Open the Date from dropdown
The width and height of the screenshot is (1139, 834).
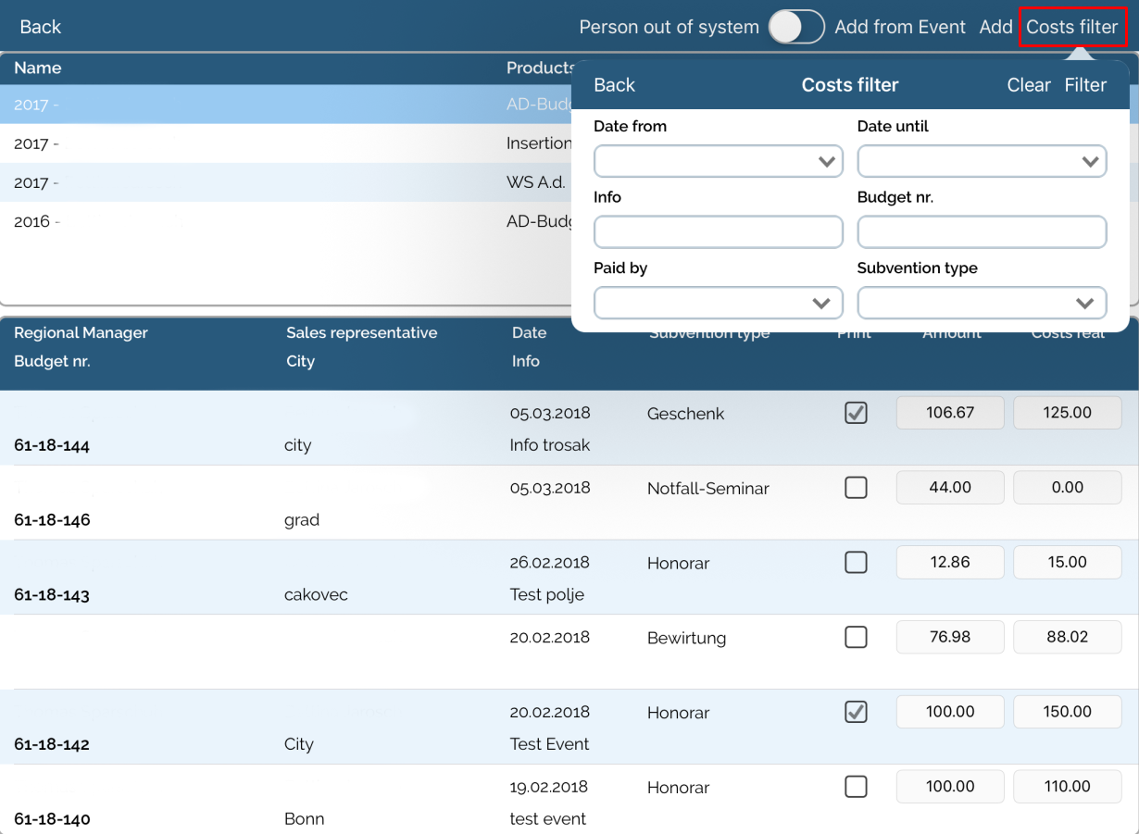719,161
